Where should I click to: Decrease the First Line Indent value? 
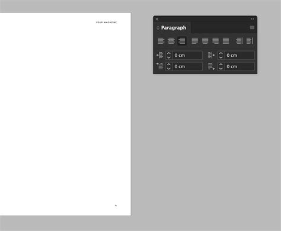point(168,69)
